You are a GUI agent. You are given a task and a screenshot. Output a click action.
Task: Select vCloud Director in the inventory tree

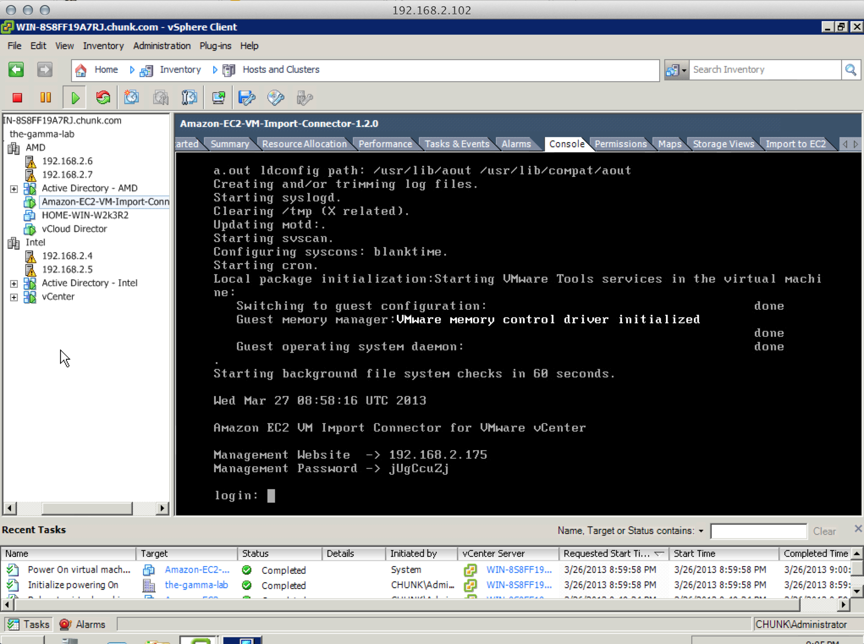(x=74, y=229)
